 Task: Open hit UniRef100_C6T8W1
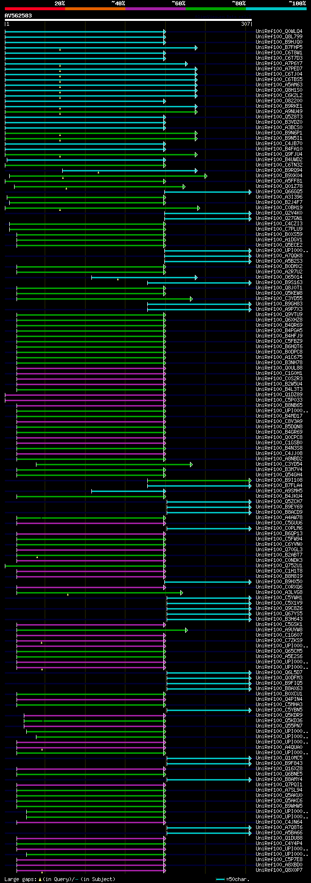point(279,53)
